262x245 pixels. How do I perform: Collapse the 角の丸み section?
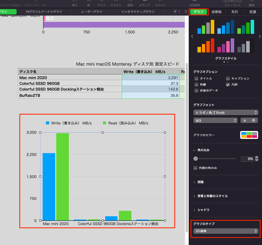pyautogui.click(x=194, y=150)
